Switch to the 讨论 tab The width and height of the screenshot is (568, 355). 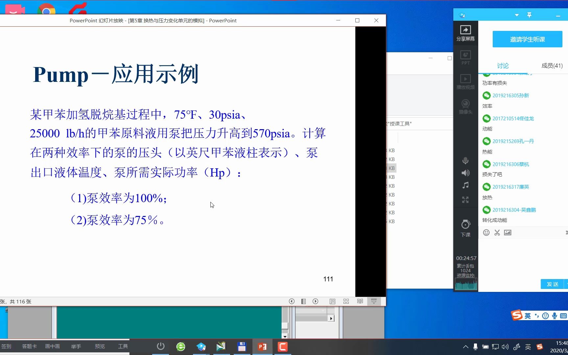pos(503,66)
